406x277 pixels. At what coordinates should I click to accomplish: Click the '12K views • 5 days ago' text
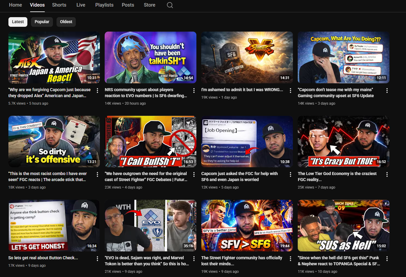coord(220,187)
